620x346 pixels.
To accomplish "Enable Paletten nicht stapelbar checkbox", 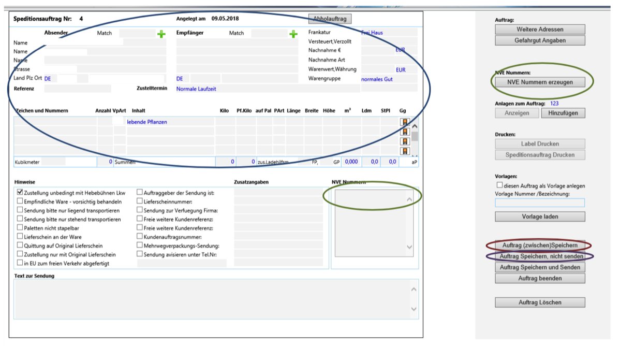I will click(x=20, y=228).
